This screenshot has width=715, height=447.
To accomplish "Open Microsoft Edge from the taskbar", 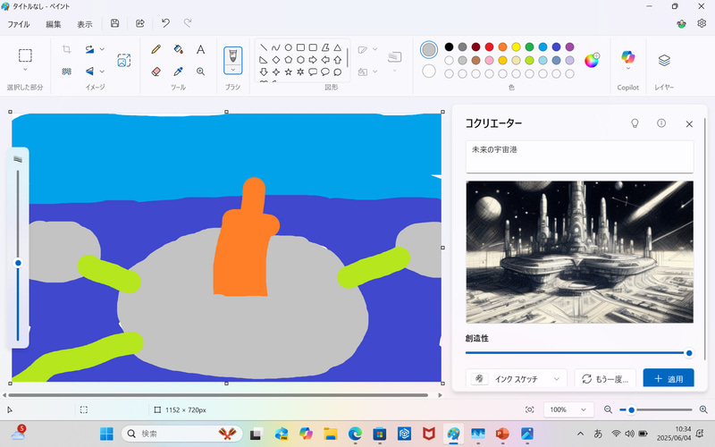I will [355, 434].
